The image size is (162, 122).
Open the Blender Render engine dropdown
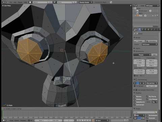tap(86, 2)
